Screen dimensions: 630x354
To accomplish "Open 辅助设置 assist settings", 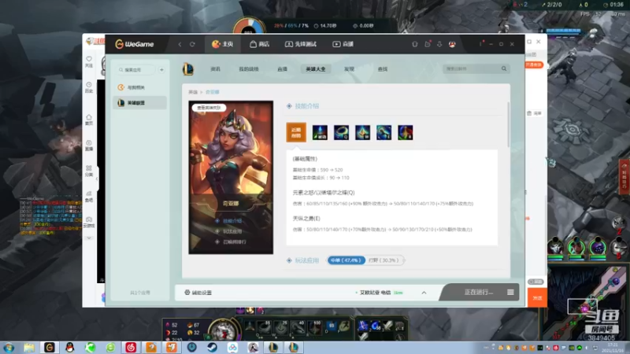I will (198, 293).
